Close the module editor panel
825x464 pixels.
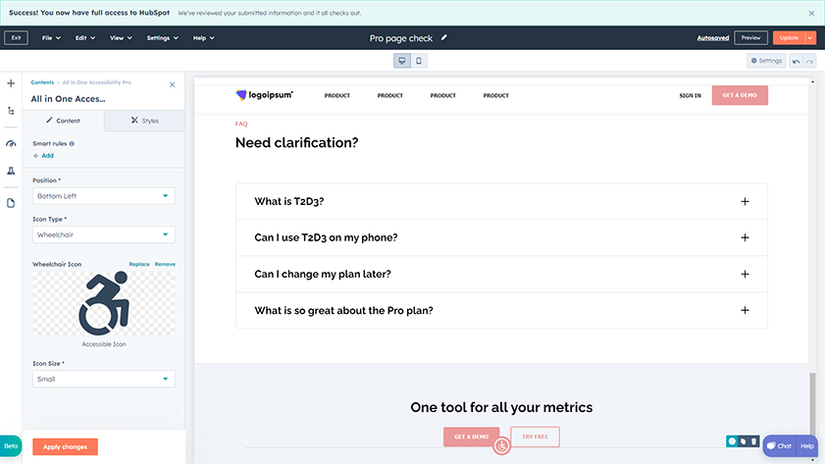[172, 84]
